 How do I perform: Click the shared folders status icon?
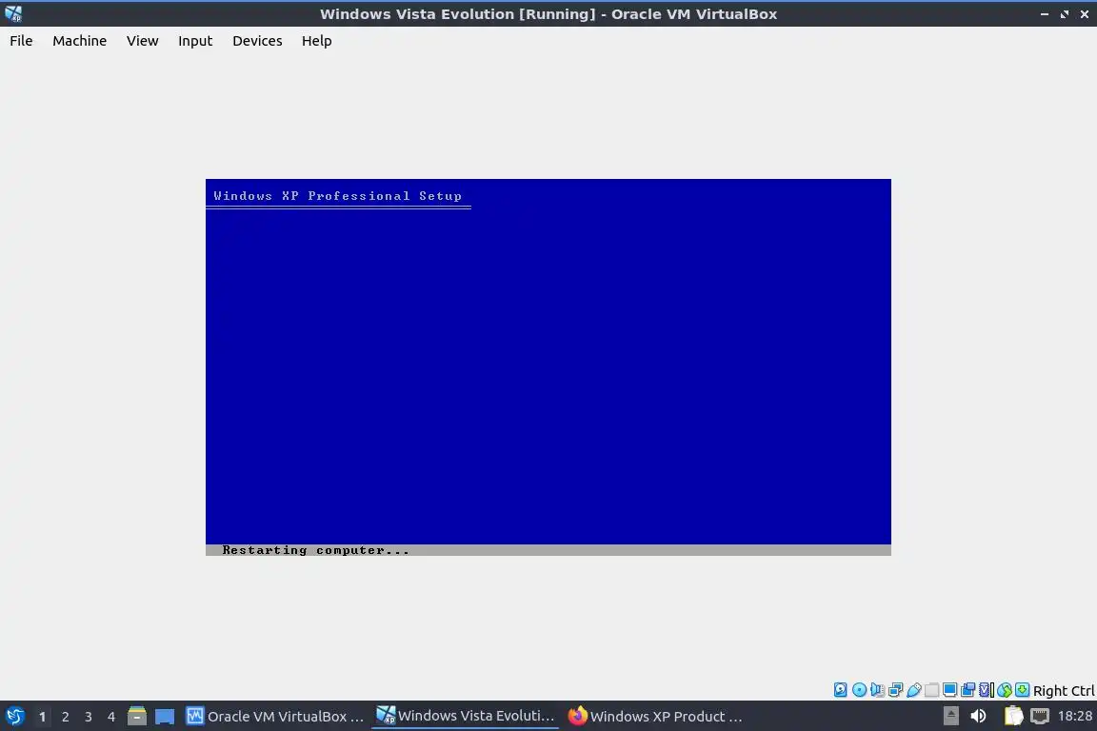pyautogui.click(x=932, y=690)
